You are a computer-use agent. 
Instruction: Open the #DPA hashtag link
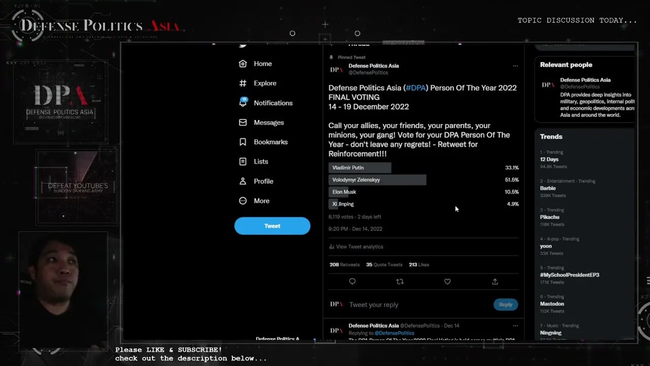(x=415, y=88)
